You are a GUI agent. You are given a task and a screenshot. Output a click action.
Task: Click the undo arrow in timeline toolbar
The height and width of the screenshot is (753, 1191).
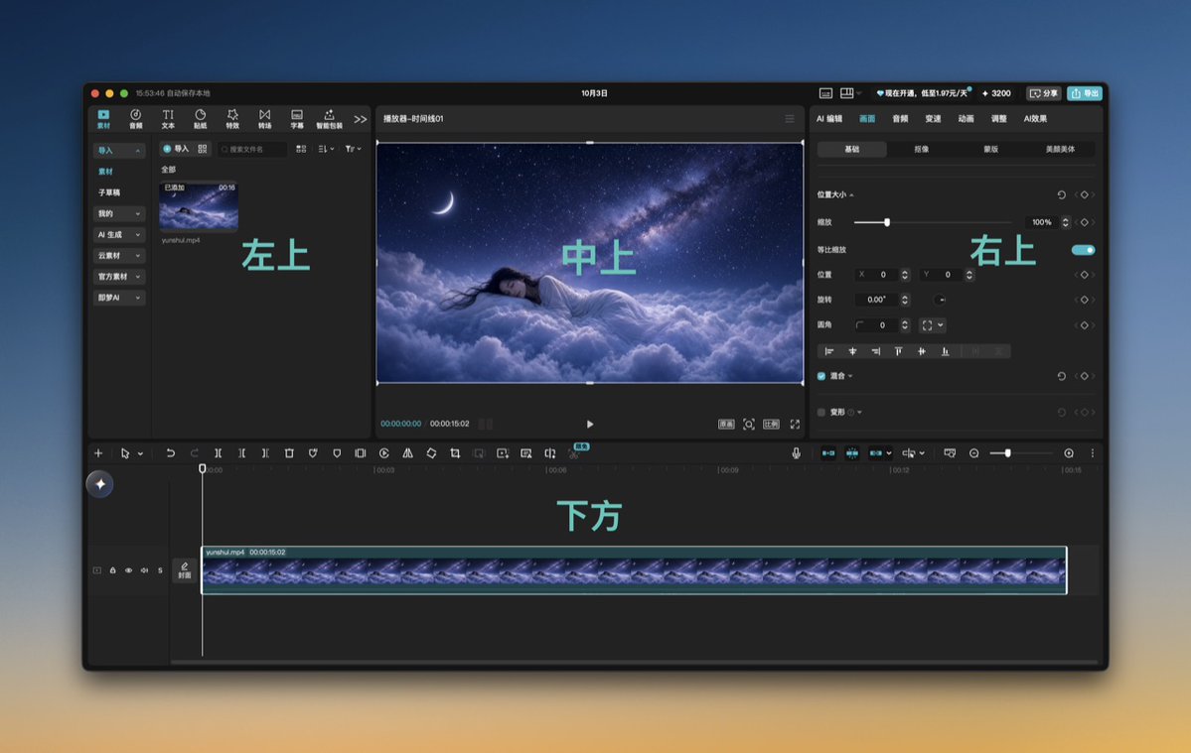tap(170, 453)
